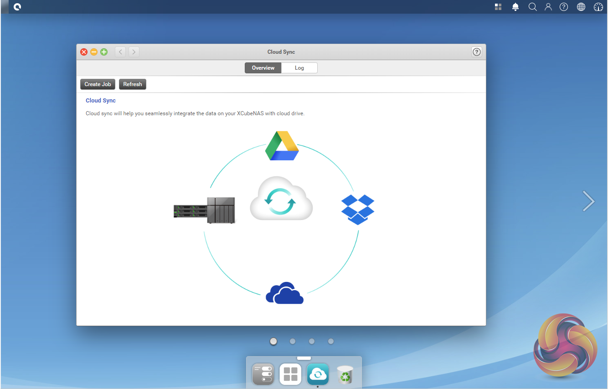Close the Cloud Sync window
Viewport: 608px width, 389px height.
click(84, 52)
